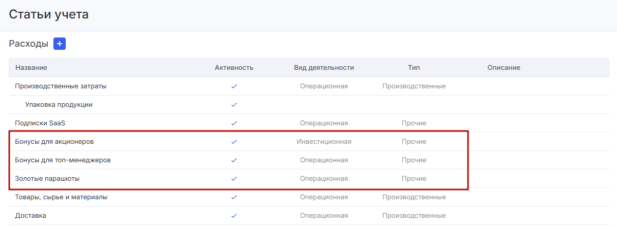Image resolution: width=617 pixels, height=227 pixels.
Task: Toggle activity checkmark for Подписки SaaS
Action: [x=234, y=123]
